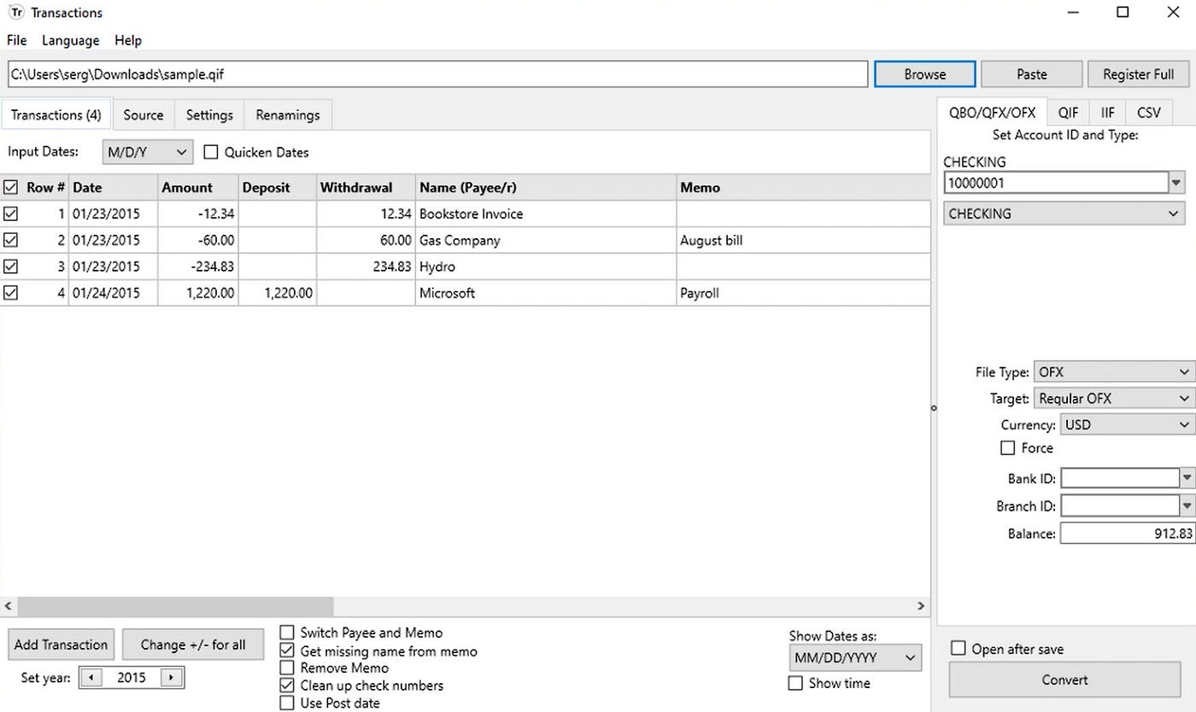Select the QIF output tab
Screen dimensions: 1196x712
click(1068, 112)
